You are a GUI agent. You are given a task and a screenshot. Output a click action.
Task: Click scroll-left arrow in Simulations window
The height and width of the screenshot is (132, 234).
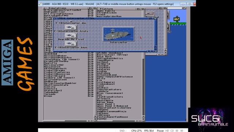pyautogui.click(x=88, y=121)
